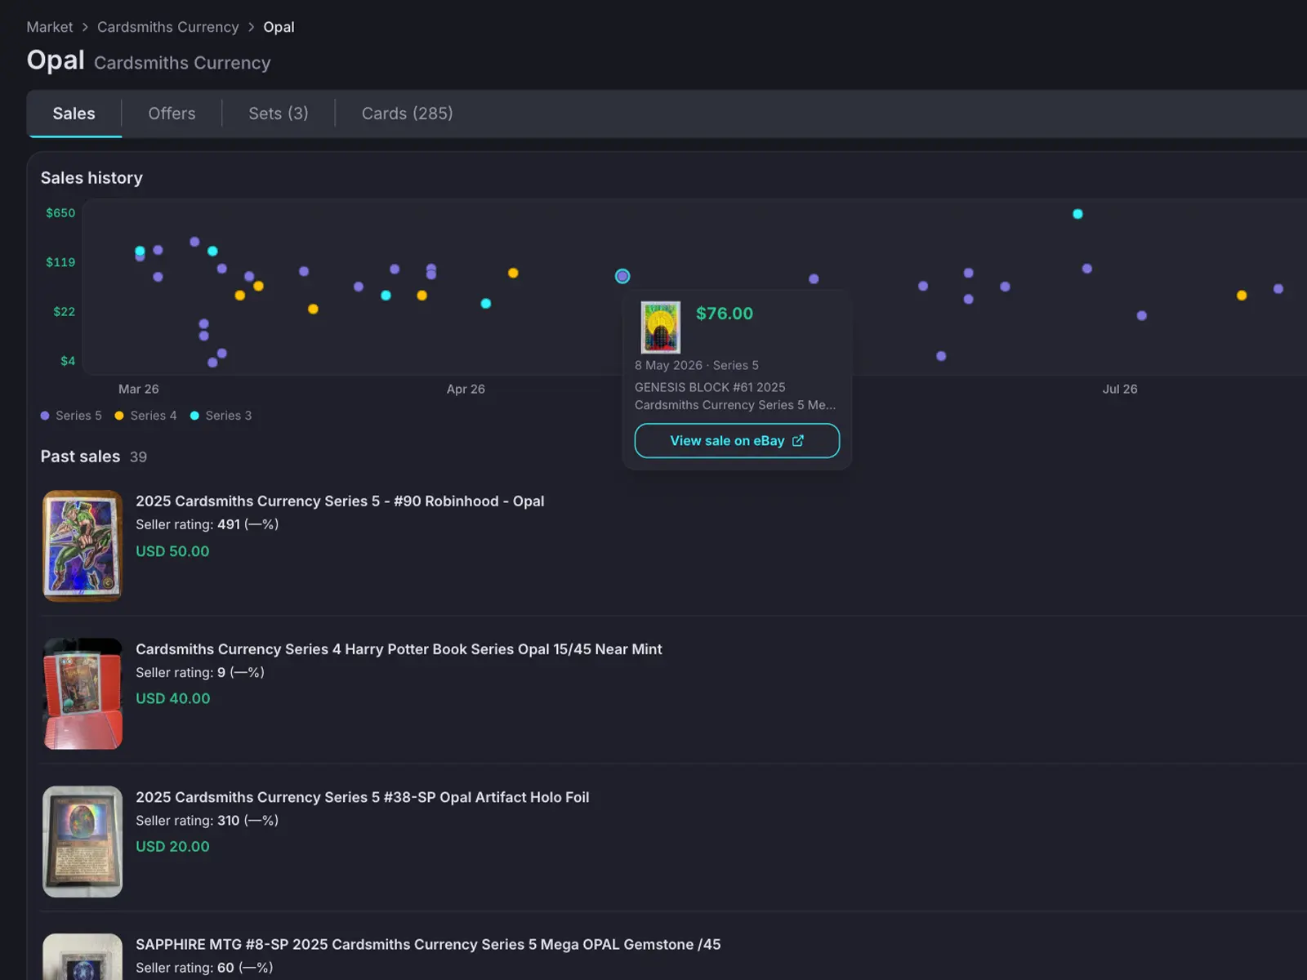Toggle Series 4 legend entry
1307x980 pixels.
146,416
